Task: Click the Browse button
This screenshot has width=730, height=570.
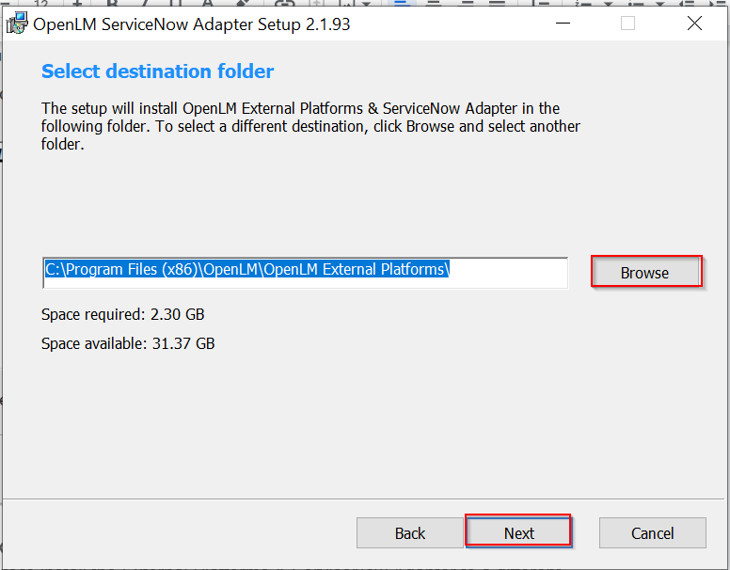Action: pos(645,273)
